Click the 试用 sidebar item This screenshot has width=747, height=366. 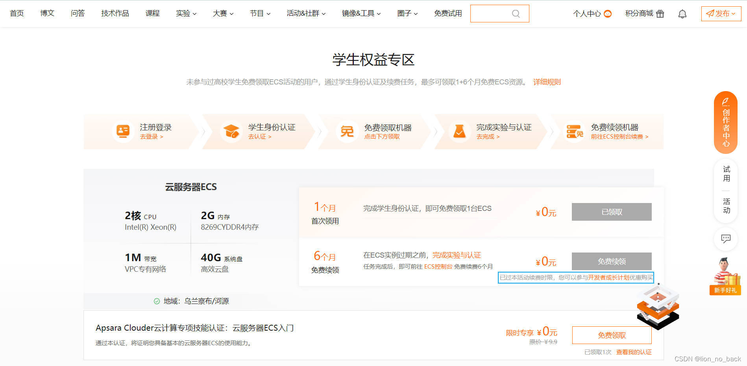click(726, 174)
